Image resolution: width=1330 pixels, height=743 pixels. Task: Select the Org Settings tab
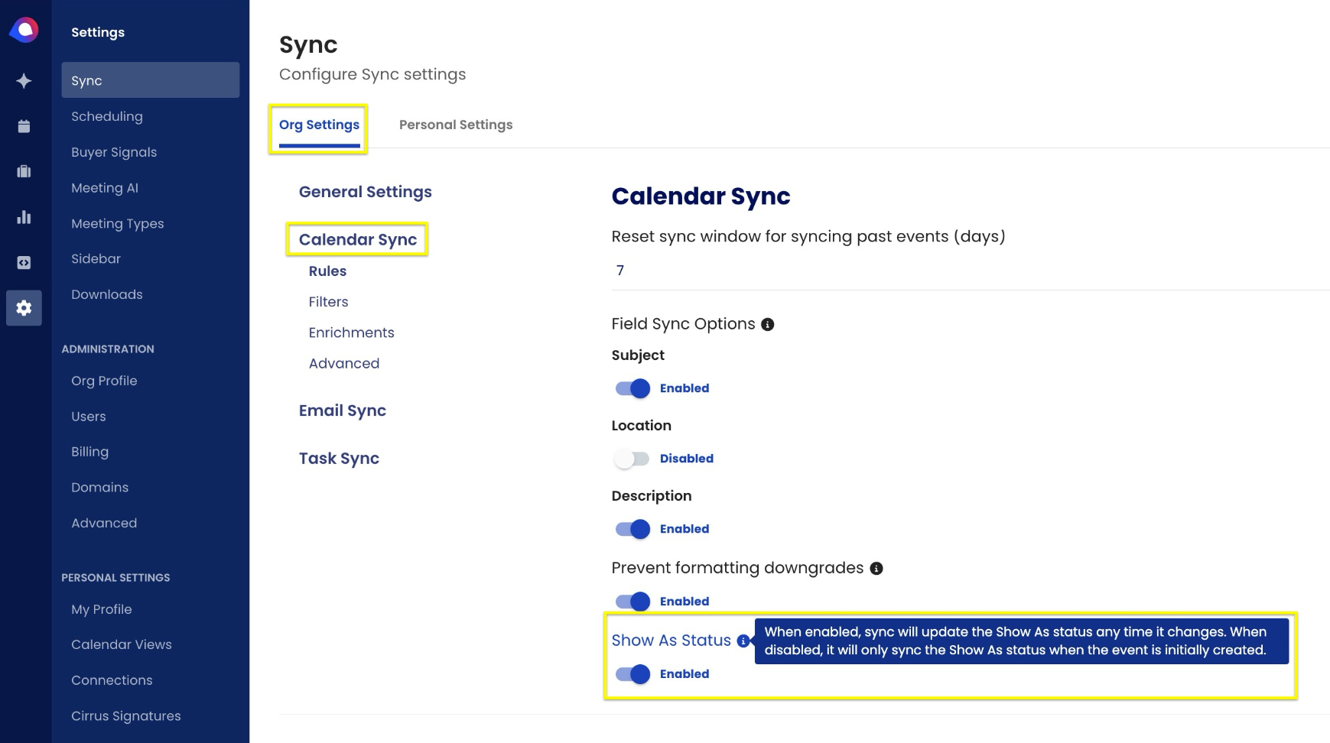click(x=319, y=125)
